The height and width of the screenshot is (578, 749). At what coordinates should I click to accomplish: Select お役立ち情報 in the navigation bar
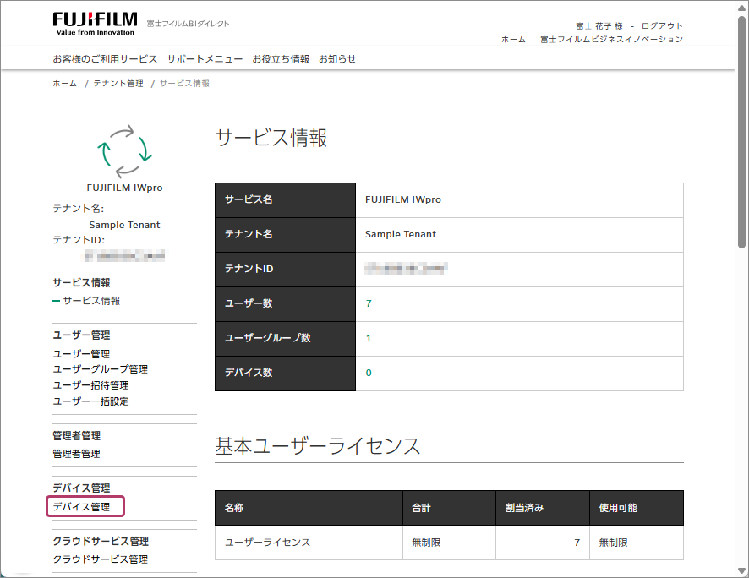281,59
